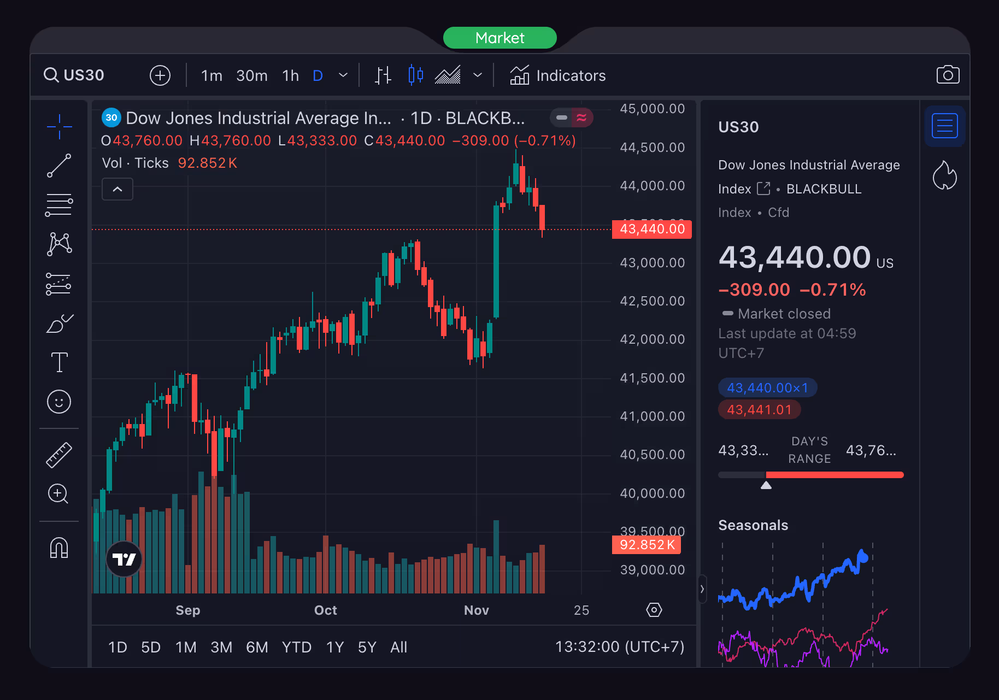Set date range to 6M
Screen dimensions: 999x700
coord(257,648)
